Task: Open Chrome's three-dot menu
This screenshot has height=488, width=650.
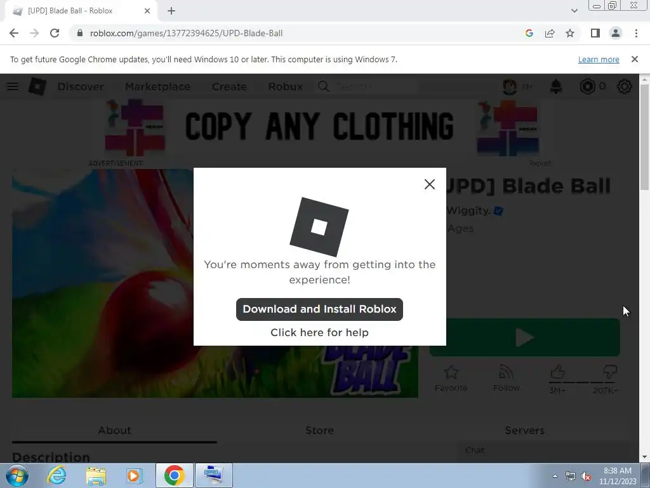Action: [636, 33]
